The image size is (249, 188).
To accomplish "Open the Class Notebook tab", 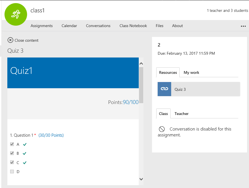I will pos(133,26).
